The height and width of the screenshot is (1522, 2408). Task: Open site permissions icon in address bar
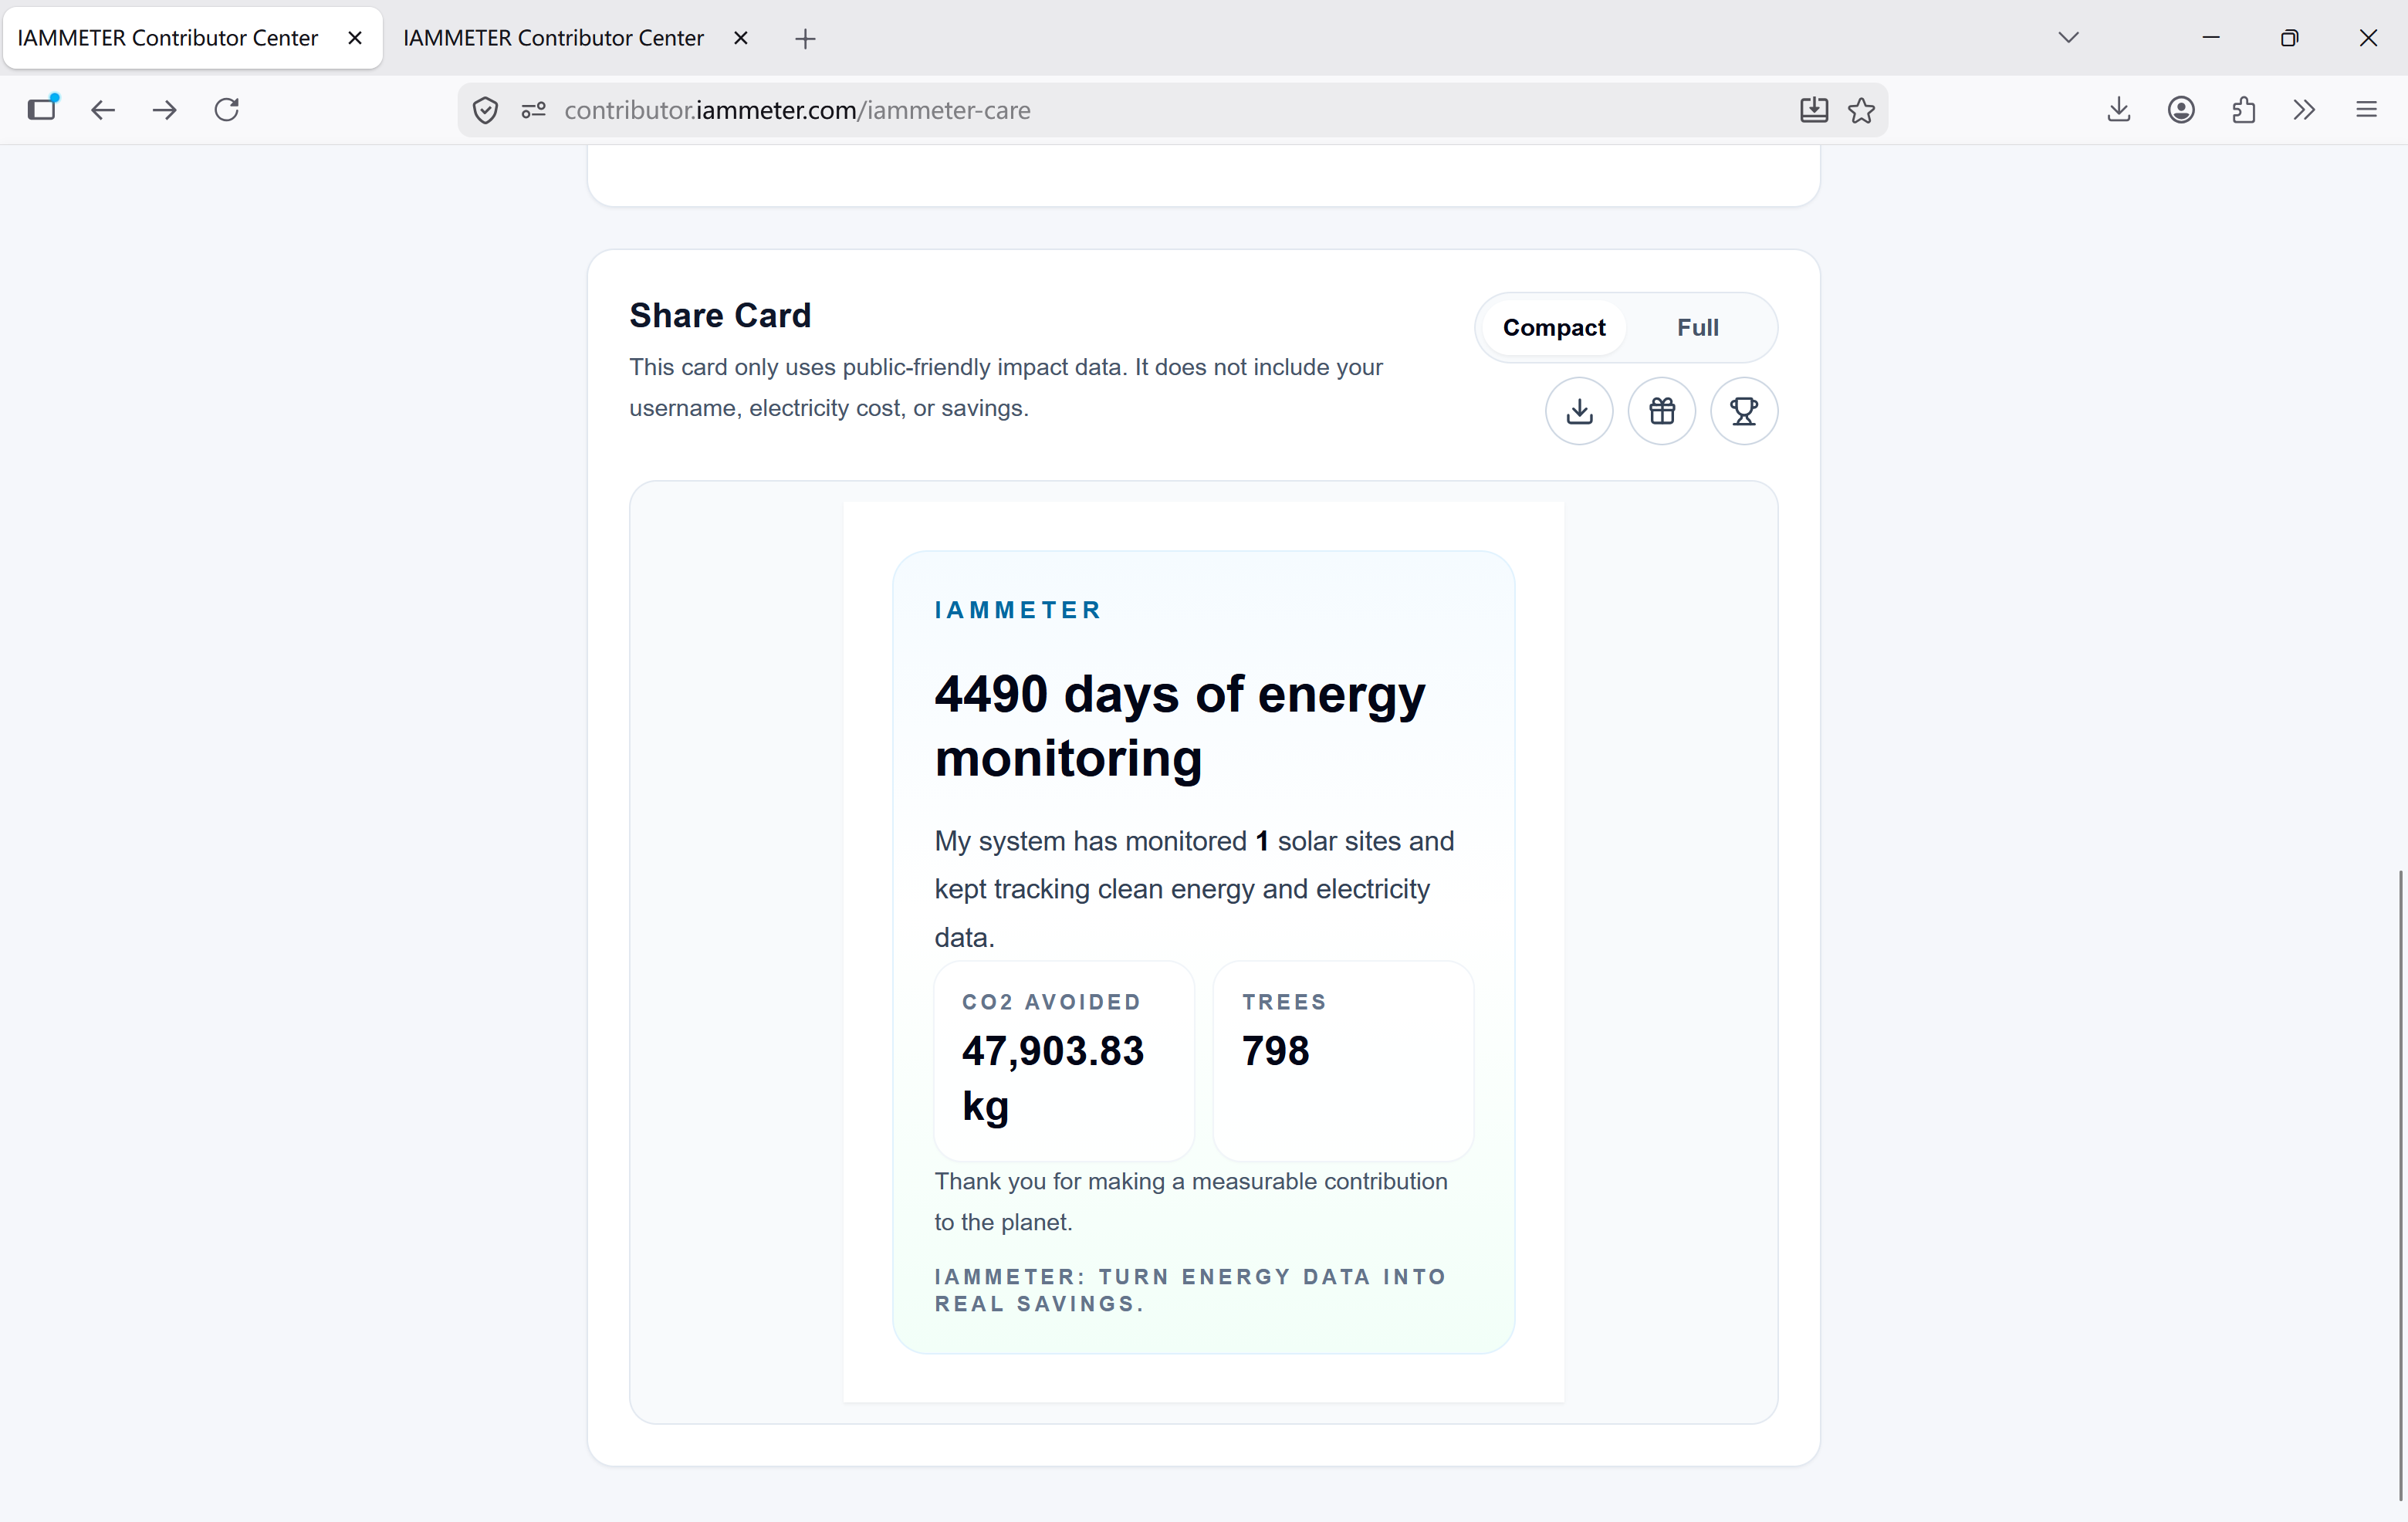pos(533,110)
